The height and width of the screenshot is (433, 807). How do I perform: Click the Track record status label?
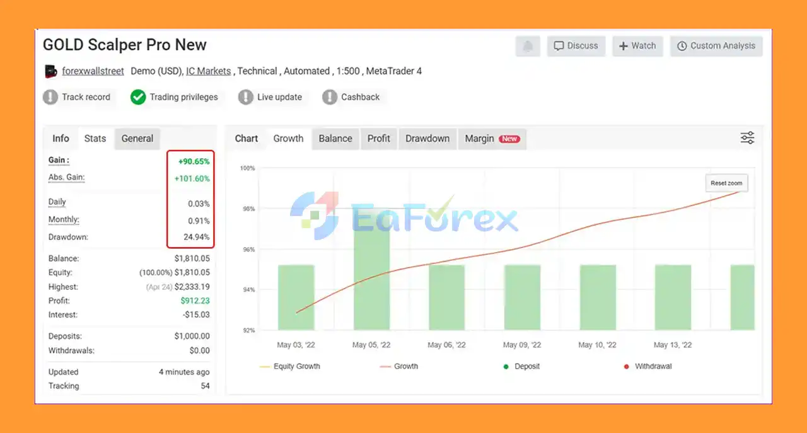tap(86, 97)
